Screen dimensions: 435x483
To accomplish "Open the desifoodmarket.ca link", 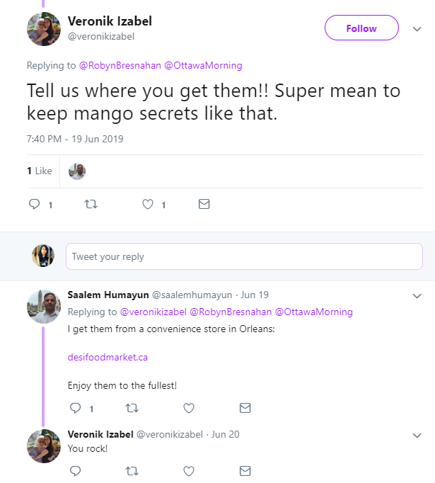I will (108, 357).
